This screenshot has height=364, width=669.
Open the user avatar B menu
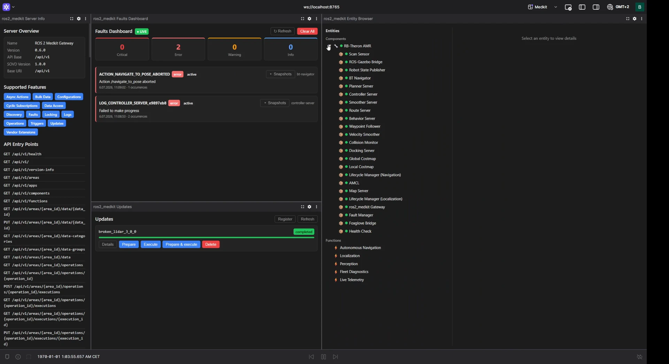pos(639,7)
